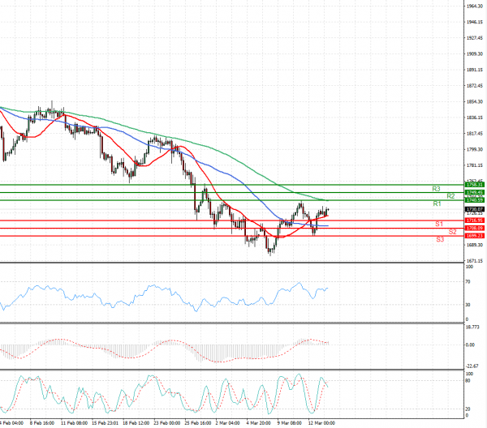
Task: Click the 9 Mar 08:00 date label
Action: pyautogui.click(x=290, y=423)
